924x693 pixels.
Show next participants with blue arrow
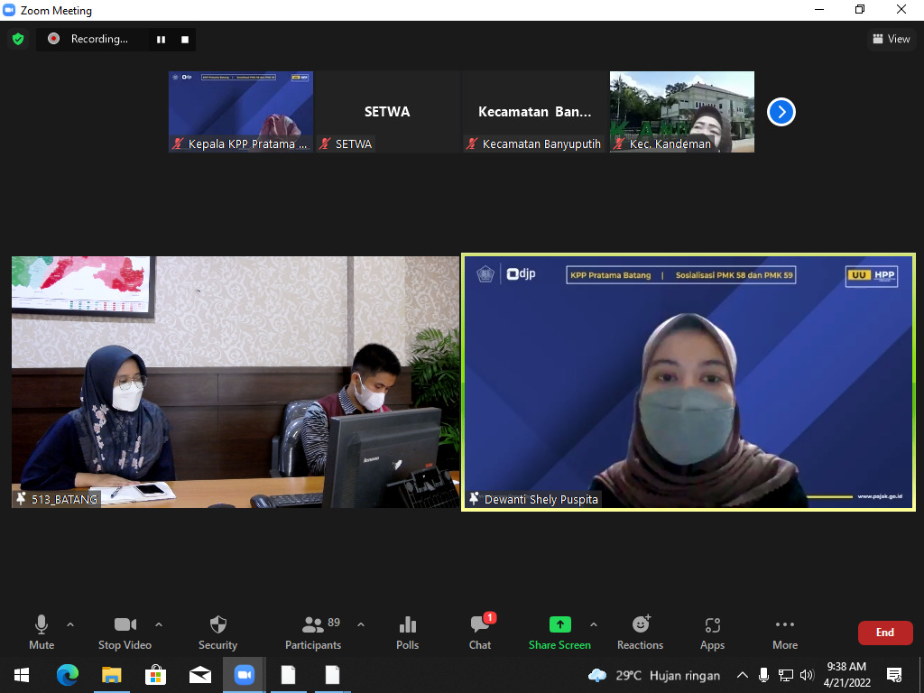click(x=781, y=112)
